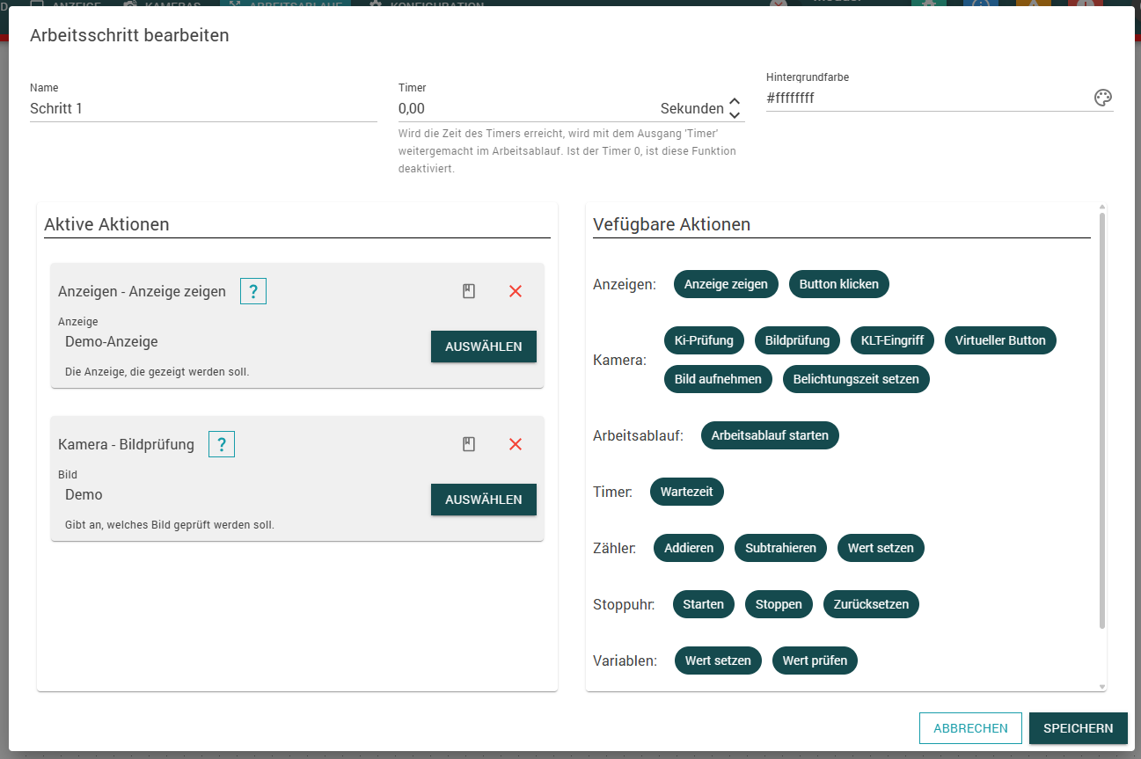Add the Stoppuhr Zurücksetzen action
The image size is (1141, 759).
pos(871,604)
